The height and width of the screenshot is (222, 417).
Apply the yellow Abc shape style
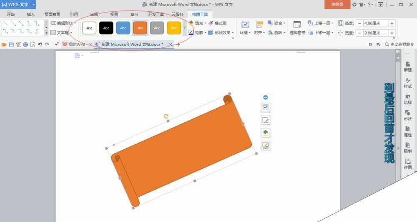pyautogui.click(x=174, y=28)
